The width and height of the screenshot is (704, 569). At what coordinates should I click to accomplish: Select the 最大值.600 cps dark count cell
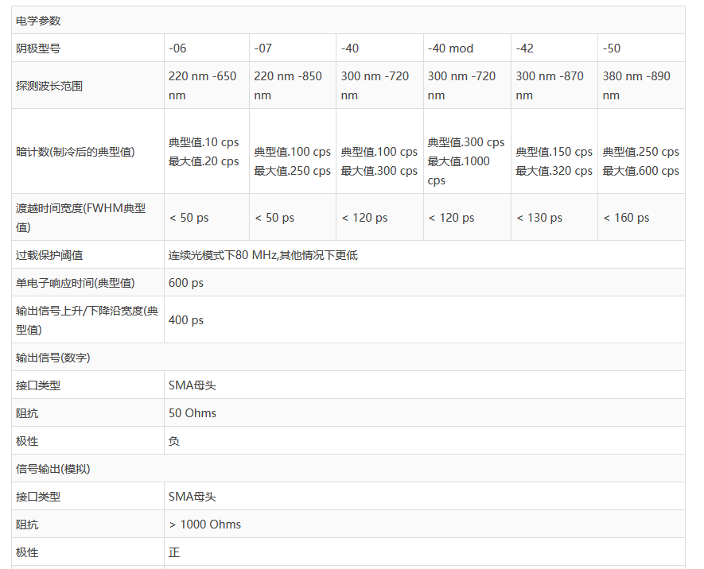point(640,171)
